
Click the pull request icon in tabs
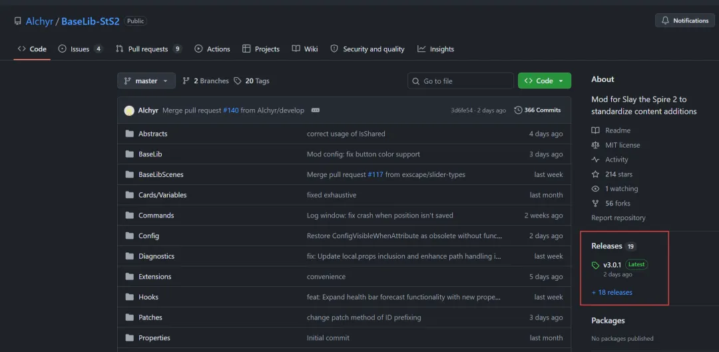[x=120, y=49]
